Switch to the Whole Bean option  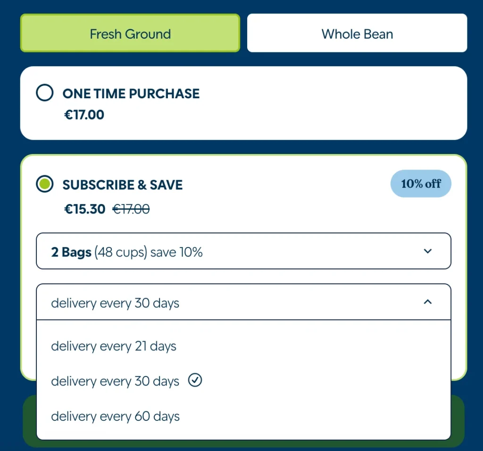[x=357, y=33]
